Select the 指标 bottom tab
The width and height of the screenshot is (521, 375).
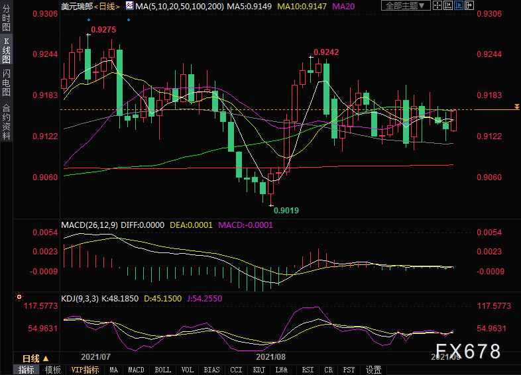click(x=27, y=370)
